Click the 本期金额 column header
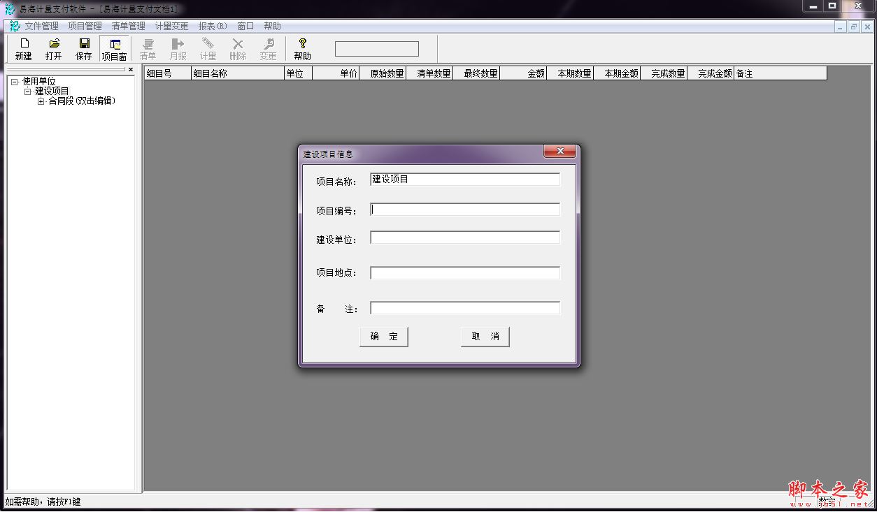The width and height of the screenshot is (877, 512). (618, 73)
